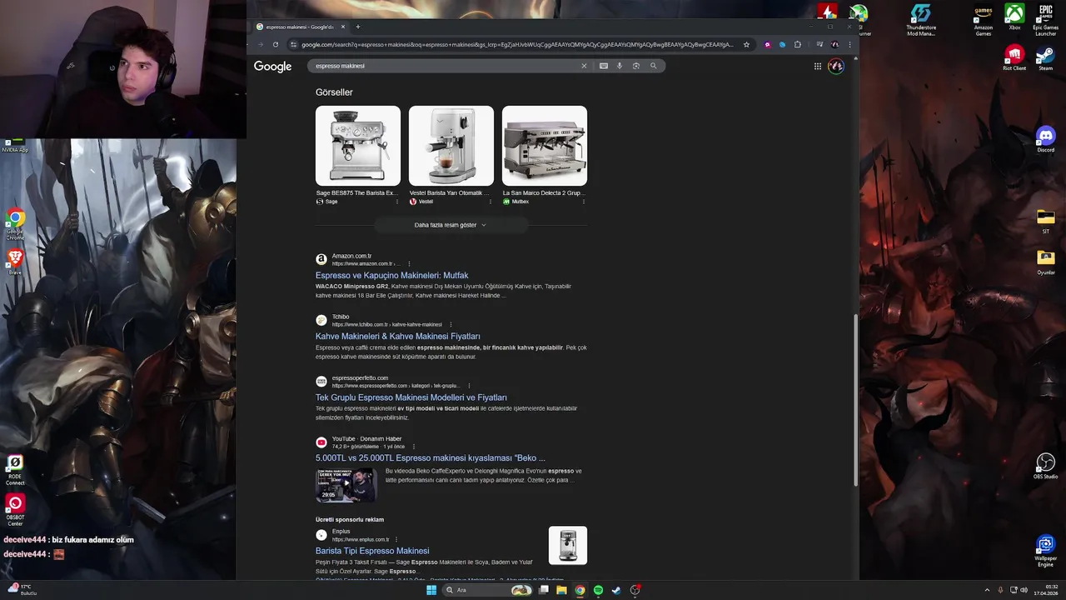Open the 5.000TL vs 25.000TL YouTube result

[431, 458]
